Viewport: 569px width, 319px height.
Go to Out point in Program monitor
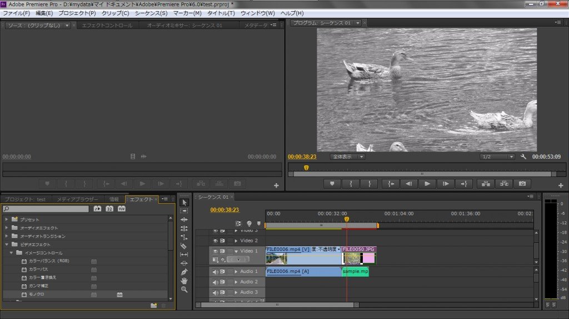pos(464,184)
